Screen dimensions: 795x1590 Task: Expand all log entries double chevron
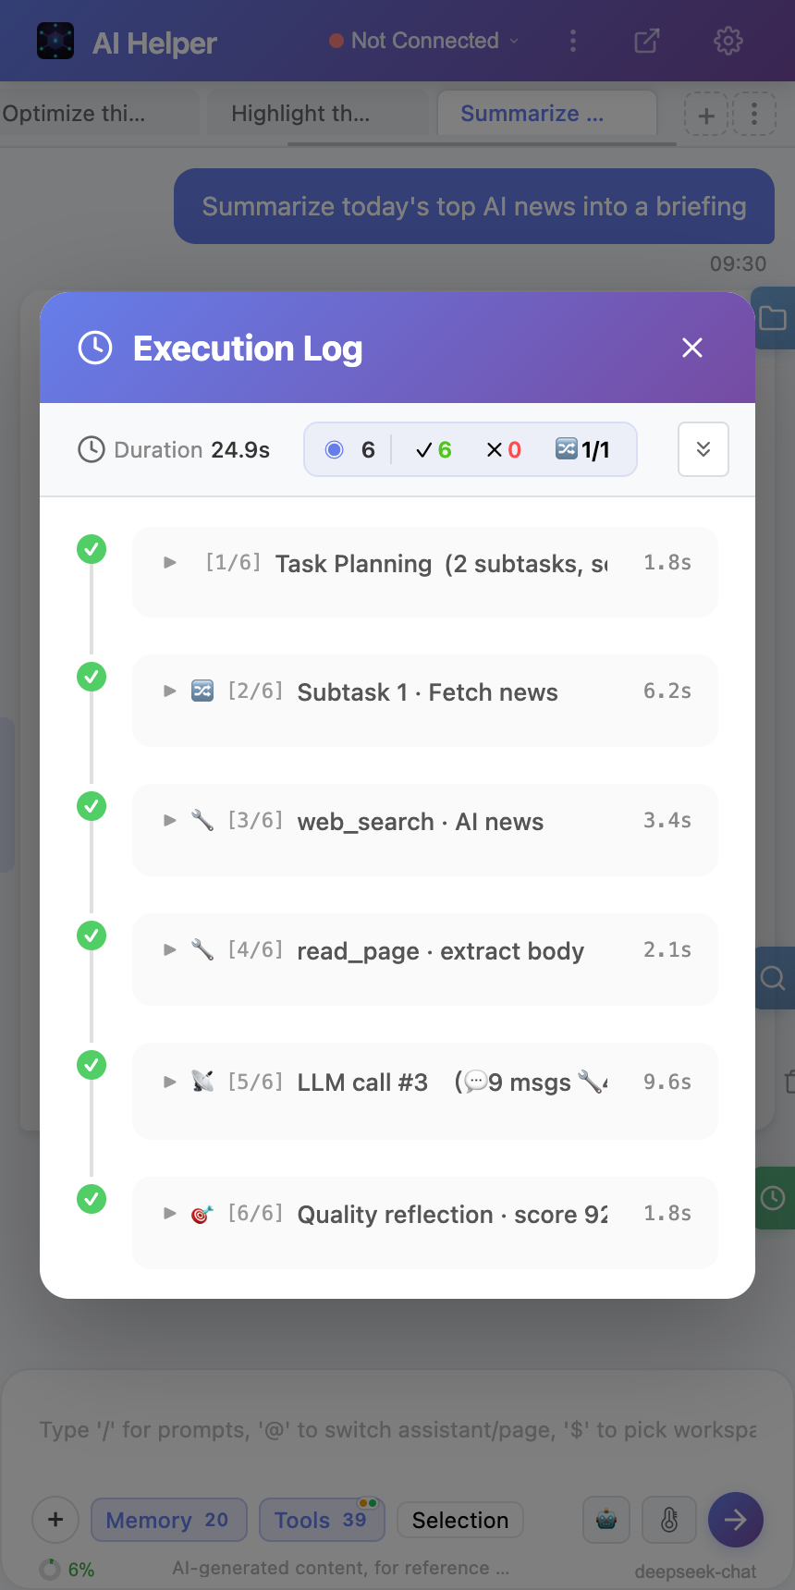(x=703, y=449)
